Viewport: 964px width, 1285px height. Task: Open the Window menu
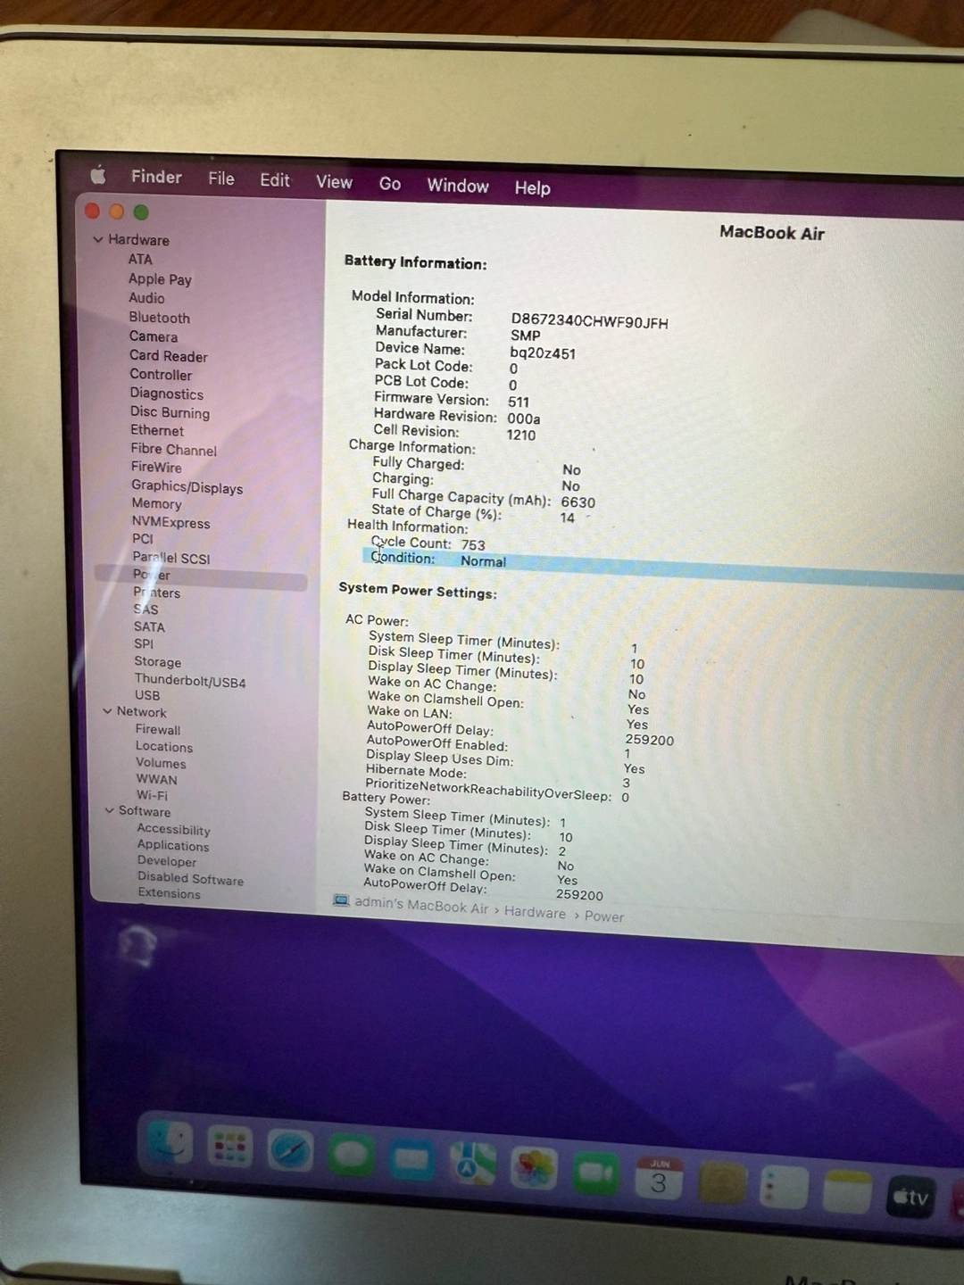pos(458,186)
